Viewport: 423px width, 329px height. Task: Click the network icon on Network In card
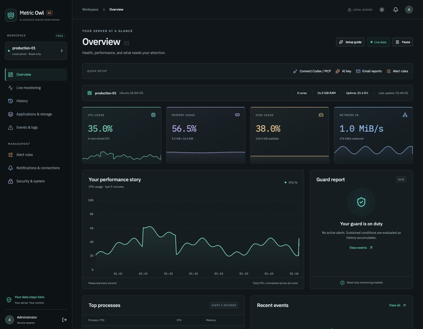point(405,115)
